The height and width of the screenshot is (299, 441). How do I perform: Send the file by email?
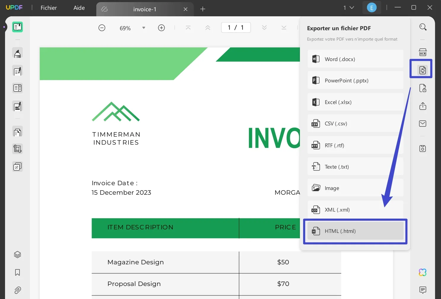(423, 124)
